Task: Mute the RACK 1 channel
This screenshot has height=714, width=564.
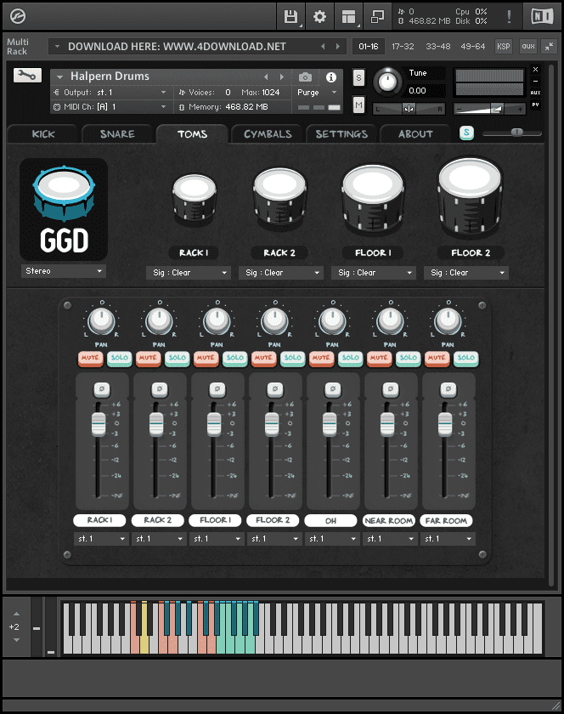Action: point(90,359)
